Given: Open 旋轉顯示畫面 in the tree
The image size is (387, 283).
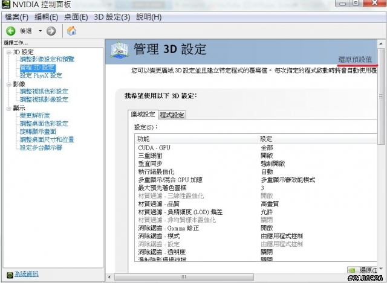Looking at the screenshot, I should tap(38, 132).
